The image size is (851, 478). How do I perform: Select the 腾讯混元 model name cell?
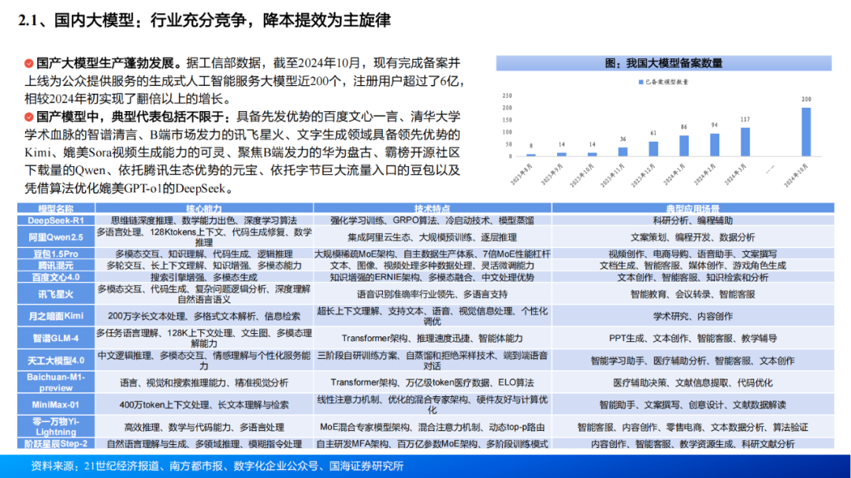(x=56, y=265)
